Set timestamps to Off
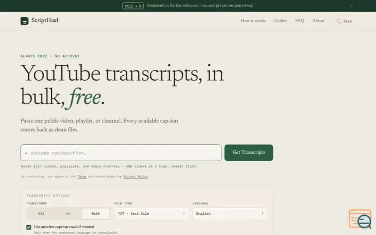 41,213
